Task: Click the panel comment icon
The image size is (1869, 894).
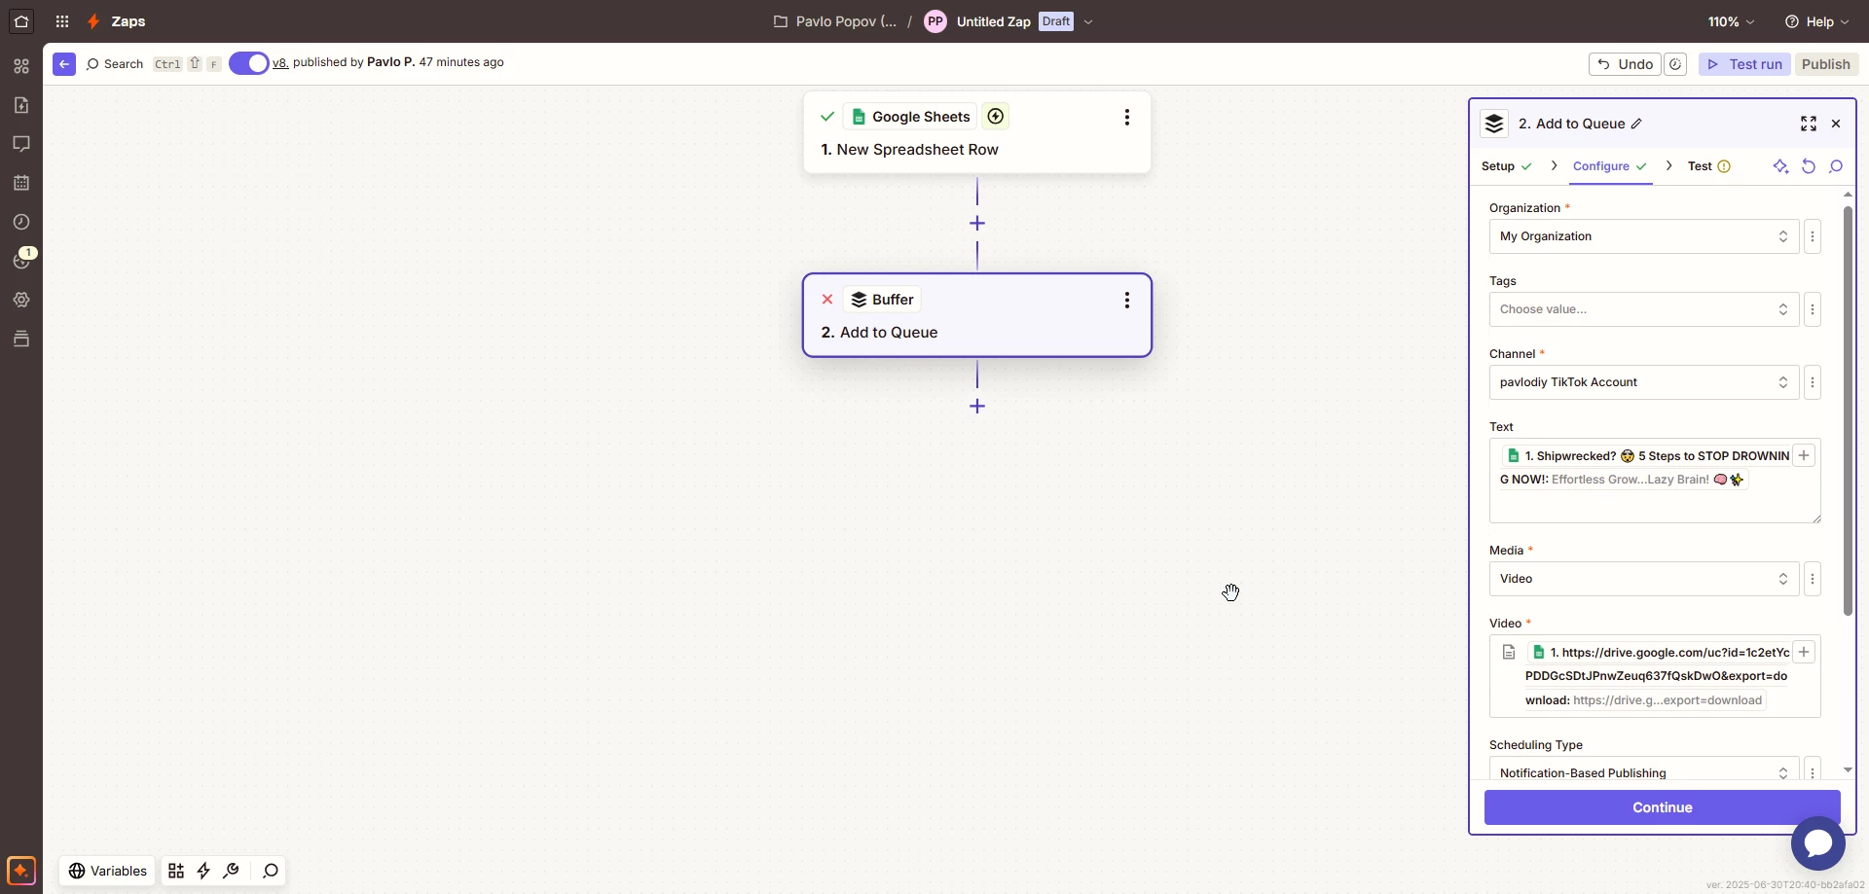Action: coord(1836,166)
